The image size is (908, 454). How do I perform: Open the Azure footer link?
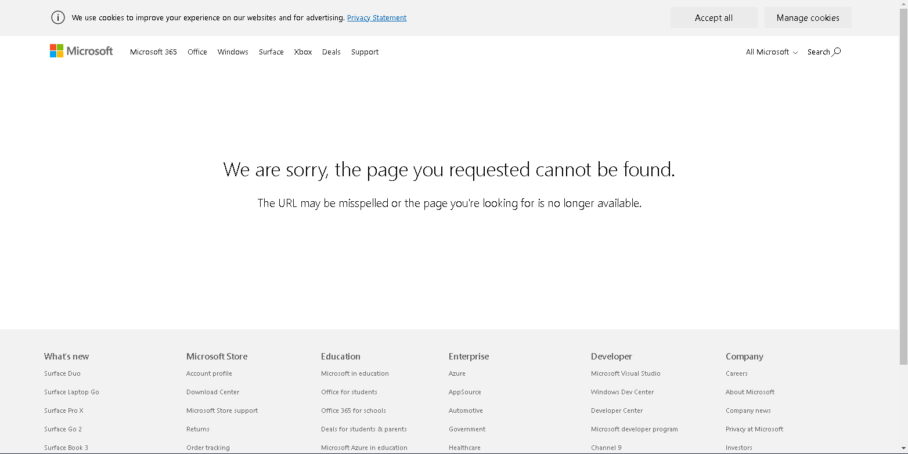[x=457, y=373]
